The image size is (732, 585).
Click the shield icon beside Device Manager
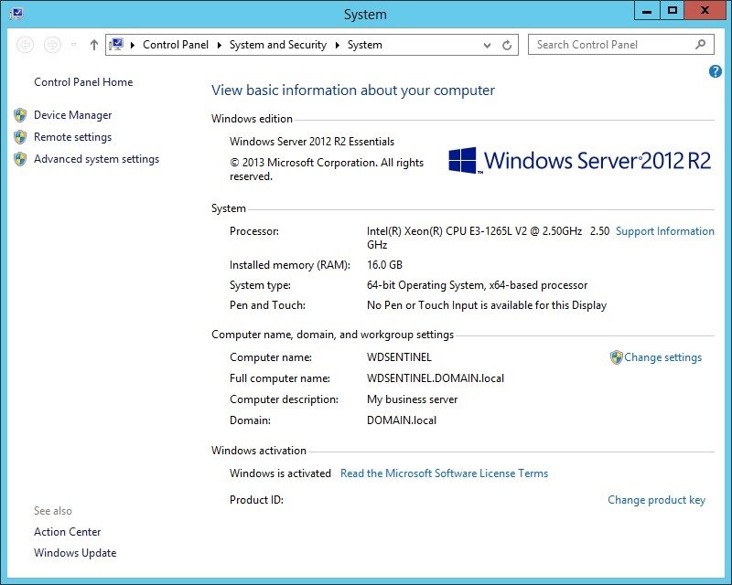click(20, 115)
